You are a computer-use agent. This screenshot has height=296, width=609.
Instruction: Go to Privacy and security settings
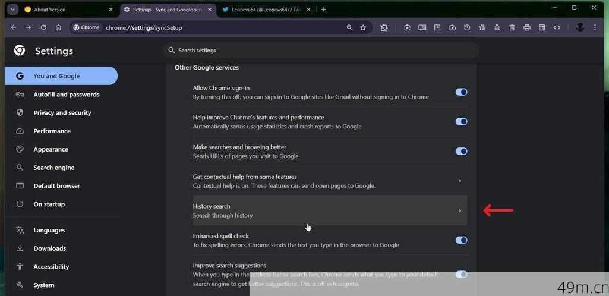tap(61, 113)
